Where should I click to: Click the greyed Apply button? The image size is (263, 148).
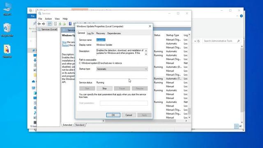(x=144, y=115)
